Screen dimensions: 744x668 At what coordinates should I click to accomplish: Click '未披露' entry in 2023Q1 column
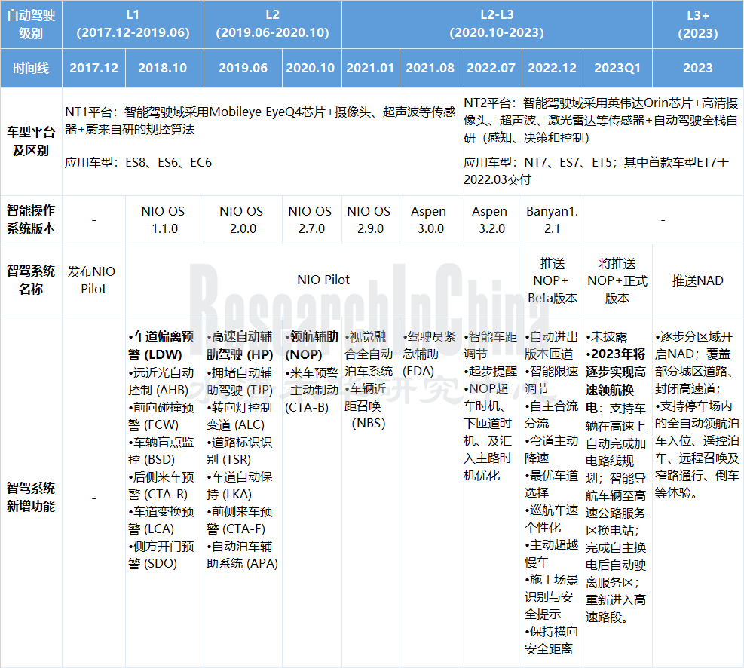pos(607,337)
